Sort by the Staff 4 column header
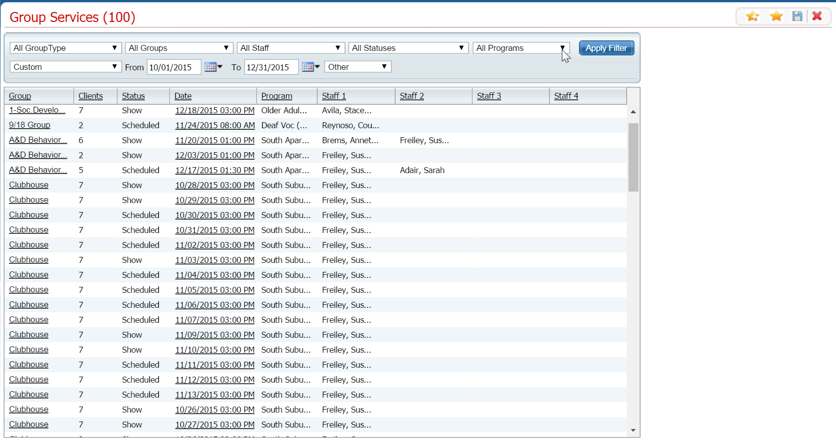This screenshot has width=836, height=444. (x=566, y=96)
